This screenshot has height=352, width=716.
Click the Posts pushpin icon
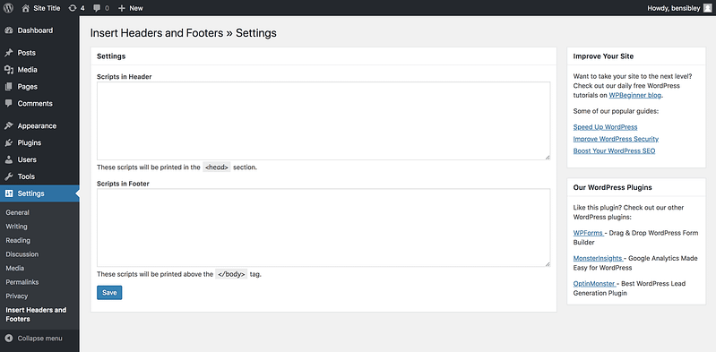[x=9, y=53]
